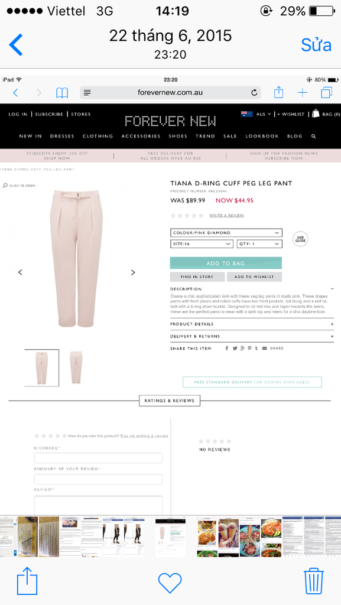Click the search magnifier in site navigation
This screenshot has height=605, width=341.
[314, 136]
